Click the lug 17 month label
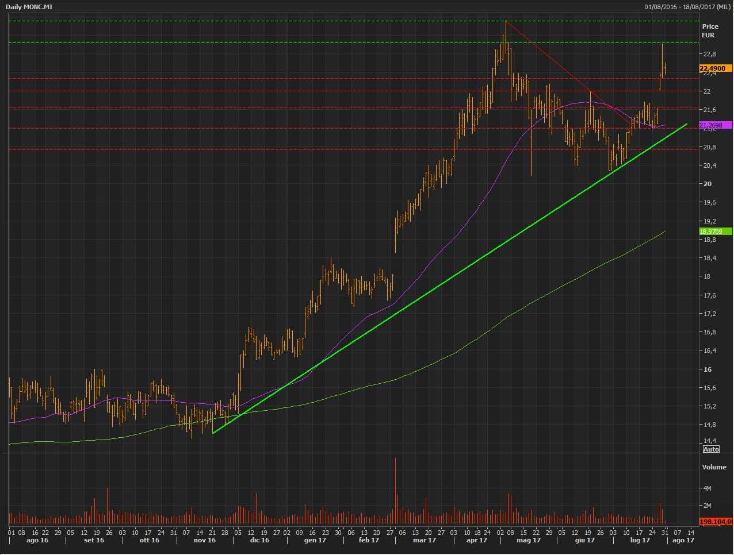 coord(640,540)
